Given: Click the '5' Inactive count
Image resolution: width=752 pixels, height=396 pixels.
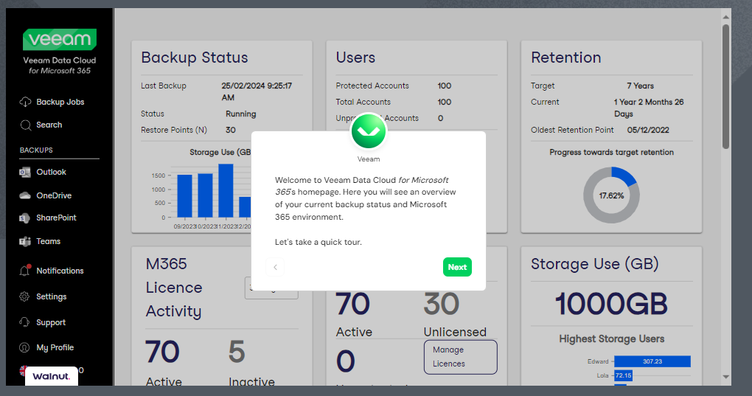Looking at the screenshot, I should [x=237, y=352].
